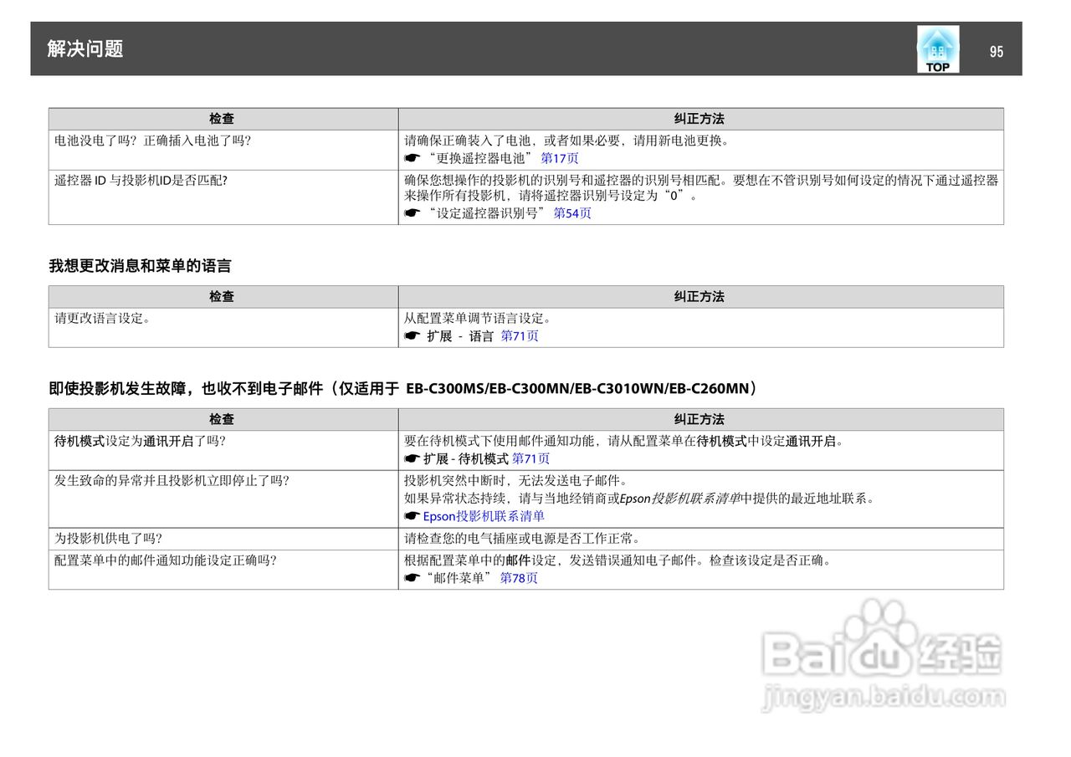This screenshot has width=1071, height=757.
Task: Click the page number 95
Action: tap(996, 52)
